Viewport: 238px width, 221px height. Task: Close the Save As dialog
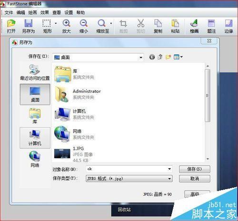(209, 41)
